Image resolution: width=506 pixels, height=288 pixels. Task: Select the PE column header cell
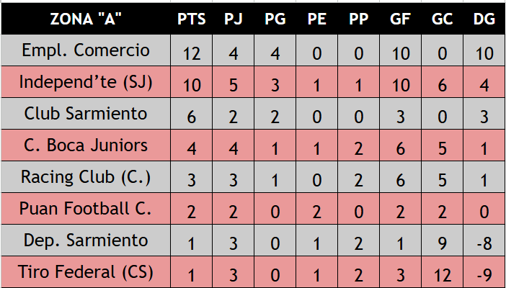317,19
